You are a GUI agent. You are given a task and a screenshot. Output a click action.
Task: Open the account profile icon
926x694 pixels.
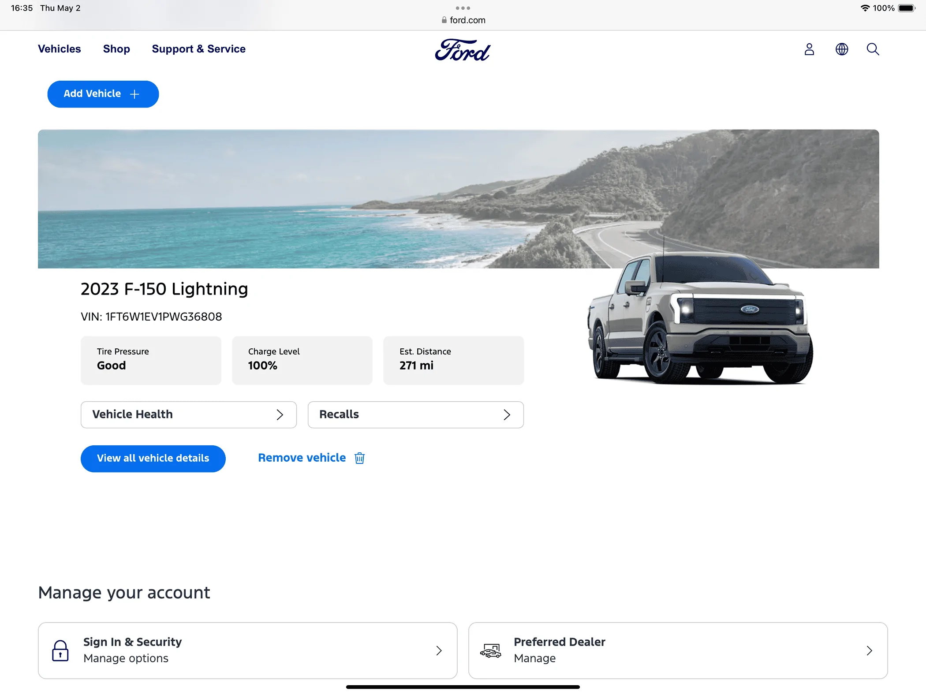809,49
